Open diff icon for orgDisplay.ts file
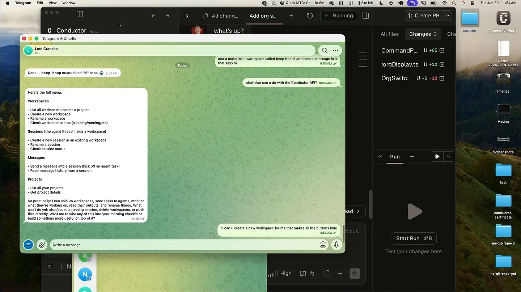Image resolution: width=521 pixels, height=292 pixels. (x=442, y=64)
